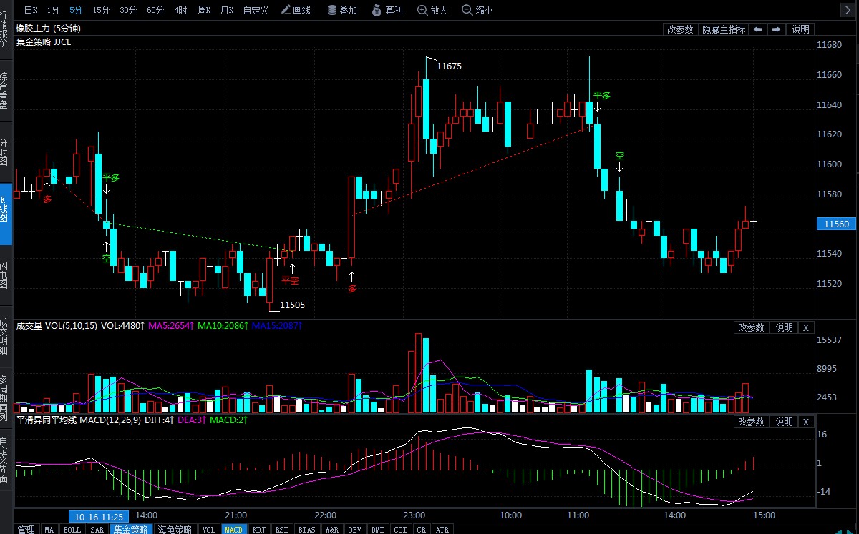
Task: Close the volume panel with X
Action: 805,327
